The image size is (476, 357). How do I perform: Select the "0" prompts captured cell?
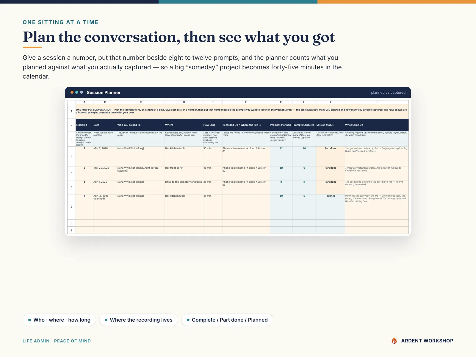pos(304,207)
